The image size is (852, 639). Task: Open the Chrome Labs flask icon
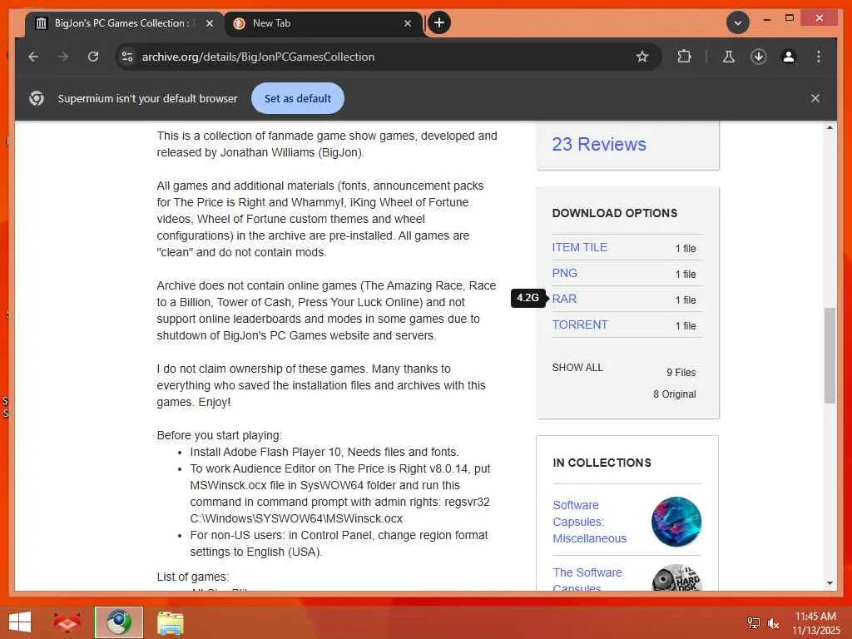click(x=729, y=57)
